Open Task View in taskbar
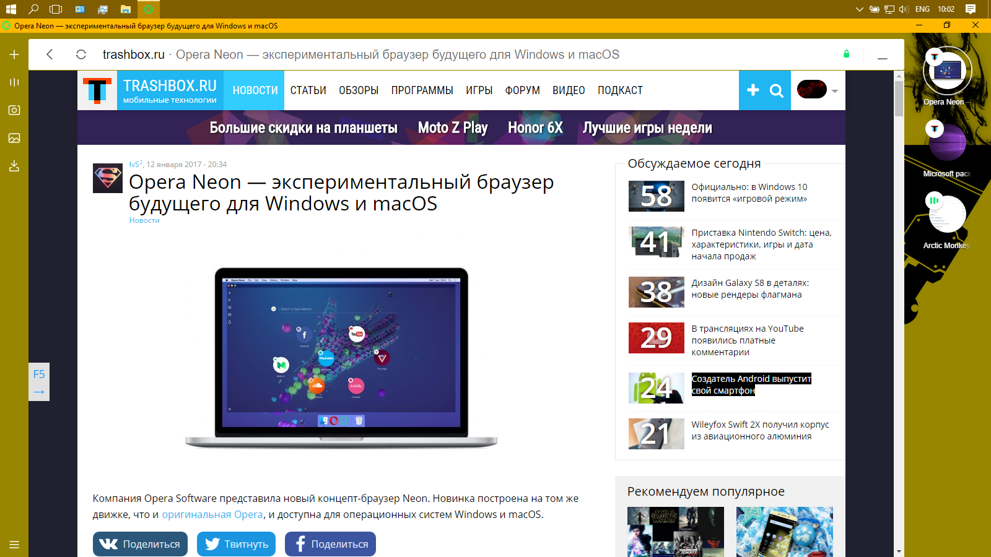The width and height of the screenshot is (991, 557). [x=56, y=9]
